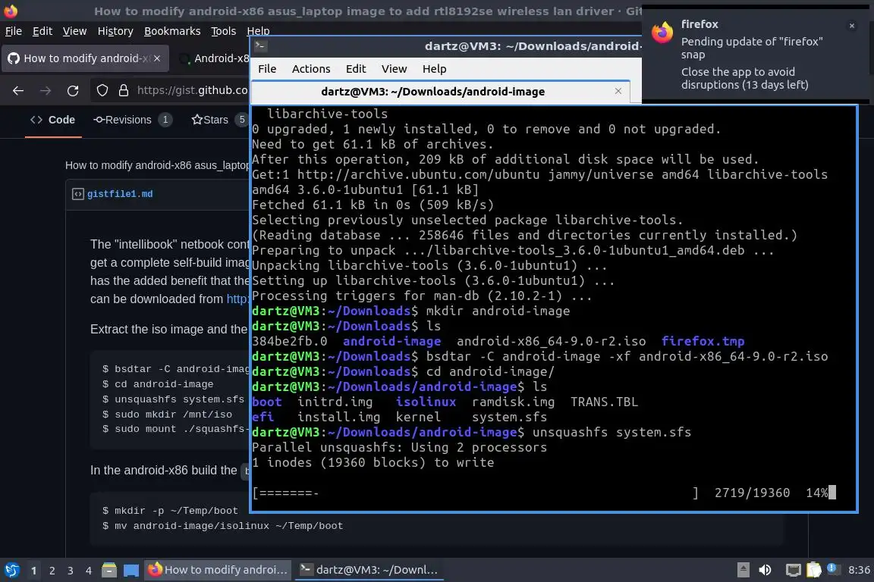Image resolution: width=874 pixels, height=582 pixels.
Task: Open the terminal Help menu
Action: tap(434, 69)
